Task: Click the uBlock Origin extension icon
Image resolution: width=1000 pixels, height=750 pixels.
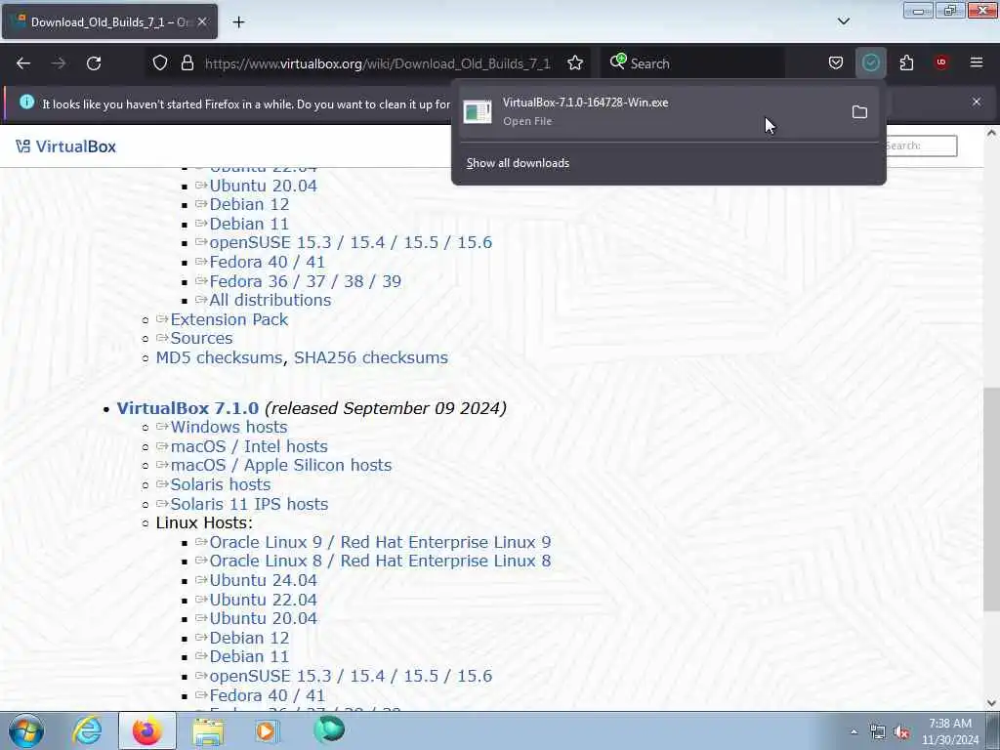Action: tap(941, 62)
